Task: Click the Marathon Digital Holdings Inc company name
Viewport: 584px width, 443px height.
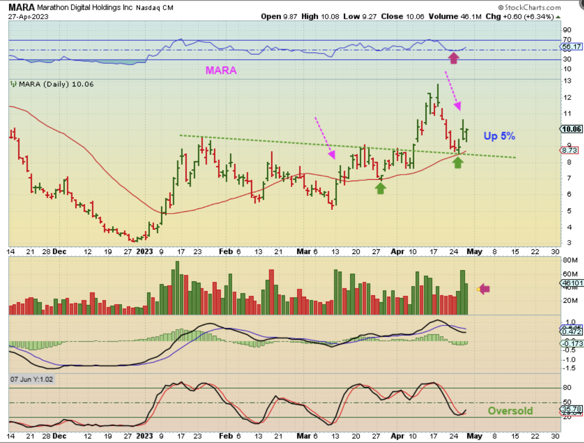Action: [x=85, y=8]
